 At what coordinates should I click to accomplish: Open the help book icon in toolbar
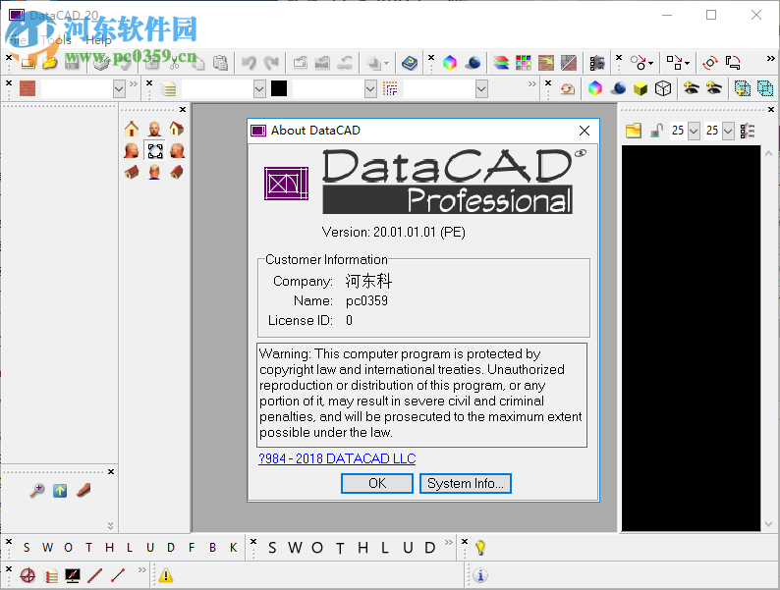click(409, 63)
